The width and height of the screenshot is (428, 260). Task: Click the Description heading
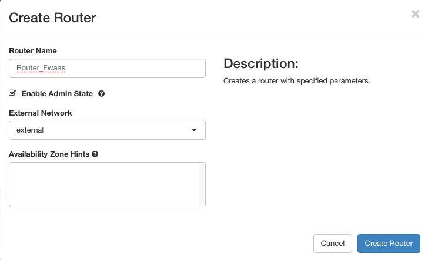click(261, 63)
